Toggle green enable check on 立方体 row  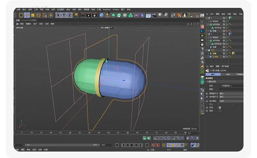pyautogui.click(x=228, y=57)
